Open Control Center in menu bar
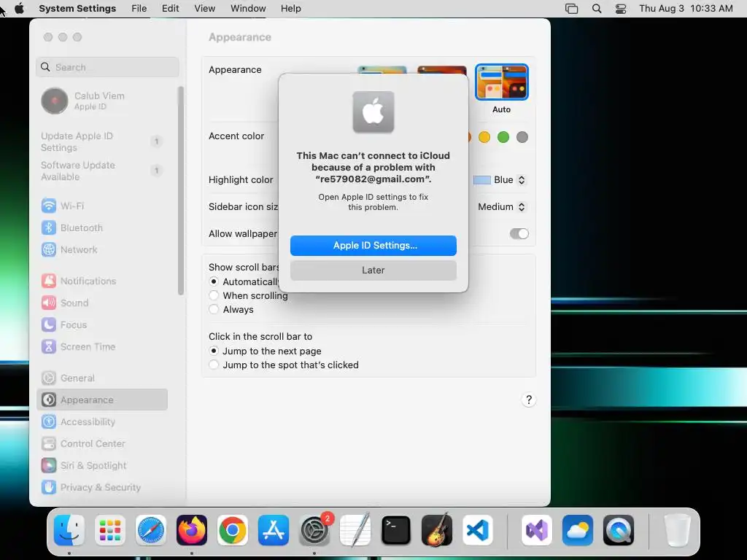The height and width of the screenshot is (560, 747). pos(621,9)
